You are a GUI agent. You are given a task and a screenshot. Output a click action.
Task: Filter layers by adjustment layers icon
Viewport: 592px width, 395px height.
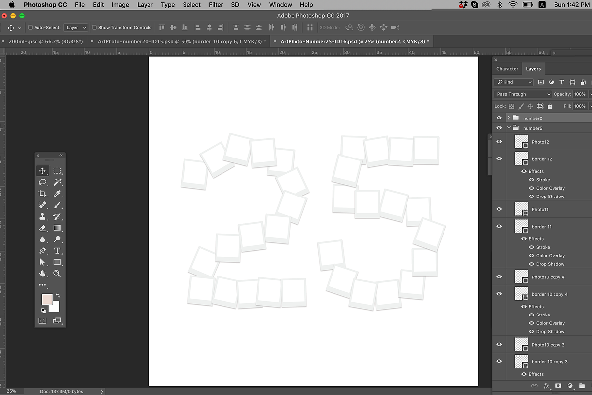click(x=551, y=82)
